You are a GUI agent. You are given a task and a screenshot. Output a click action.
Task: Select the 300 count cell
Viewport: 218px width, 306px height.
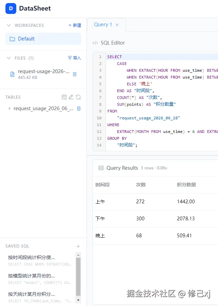(x=140, y=219)
